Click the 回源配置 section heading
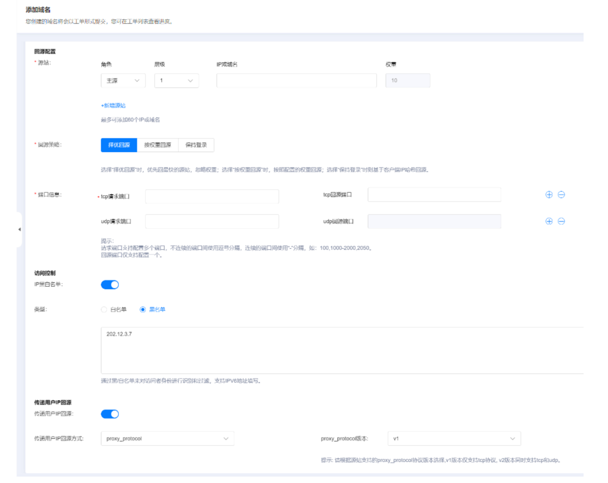The width and height of the screenshot is (608, 483). (45, 51)
